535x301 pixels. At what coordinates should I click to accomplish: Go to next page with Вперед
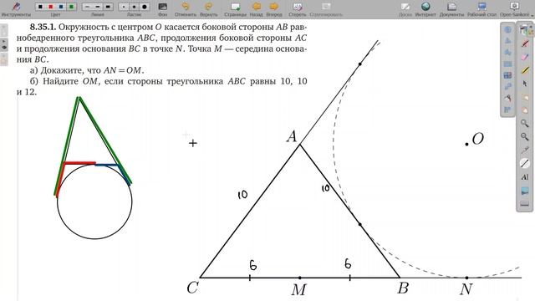point(274,9)
